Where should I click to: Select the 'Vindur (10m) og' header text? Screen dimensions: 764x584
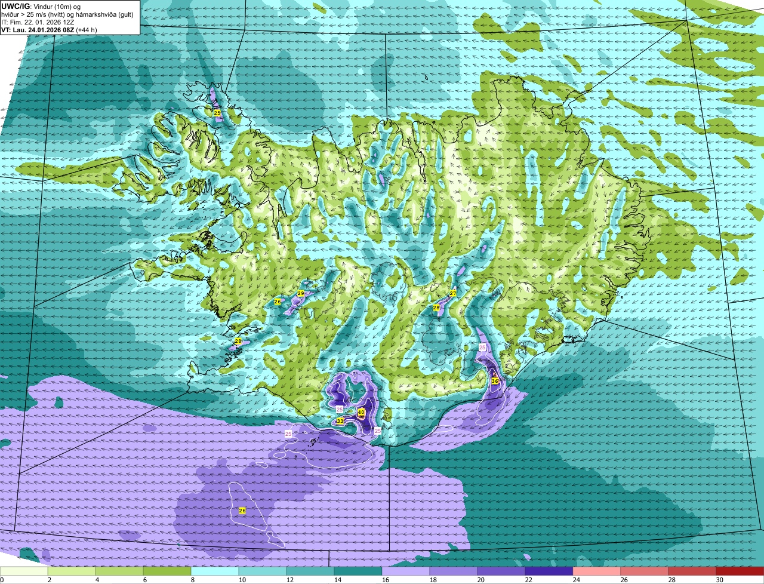[x=56, y=6]
